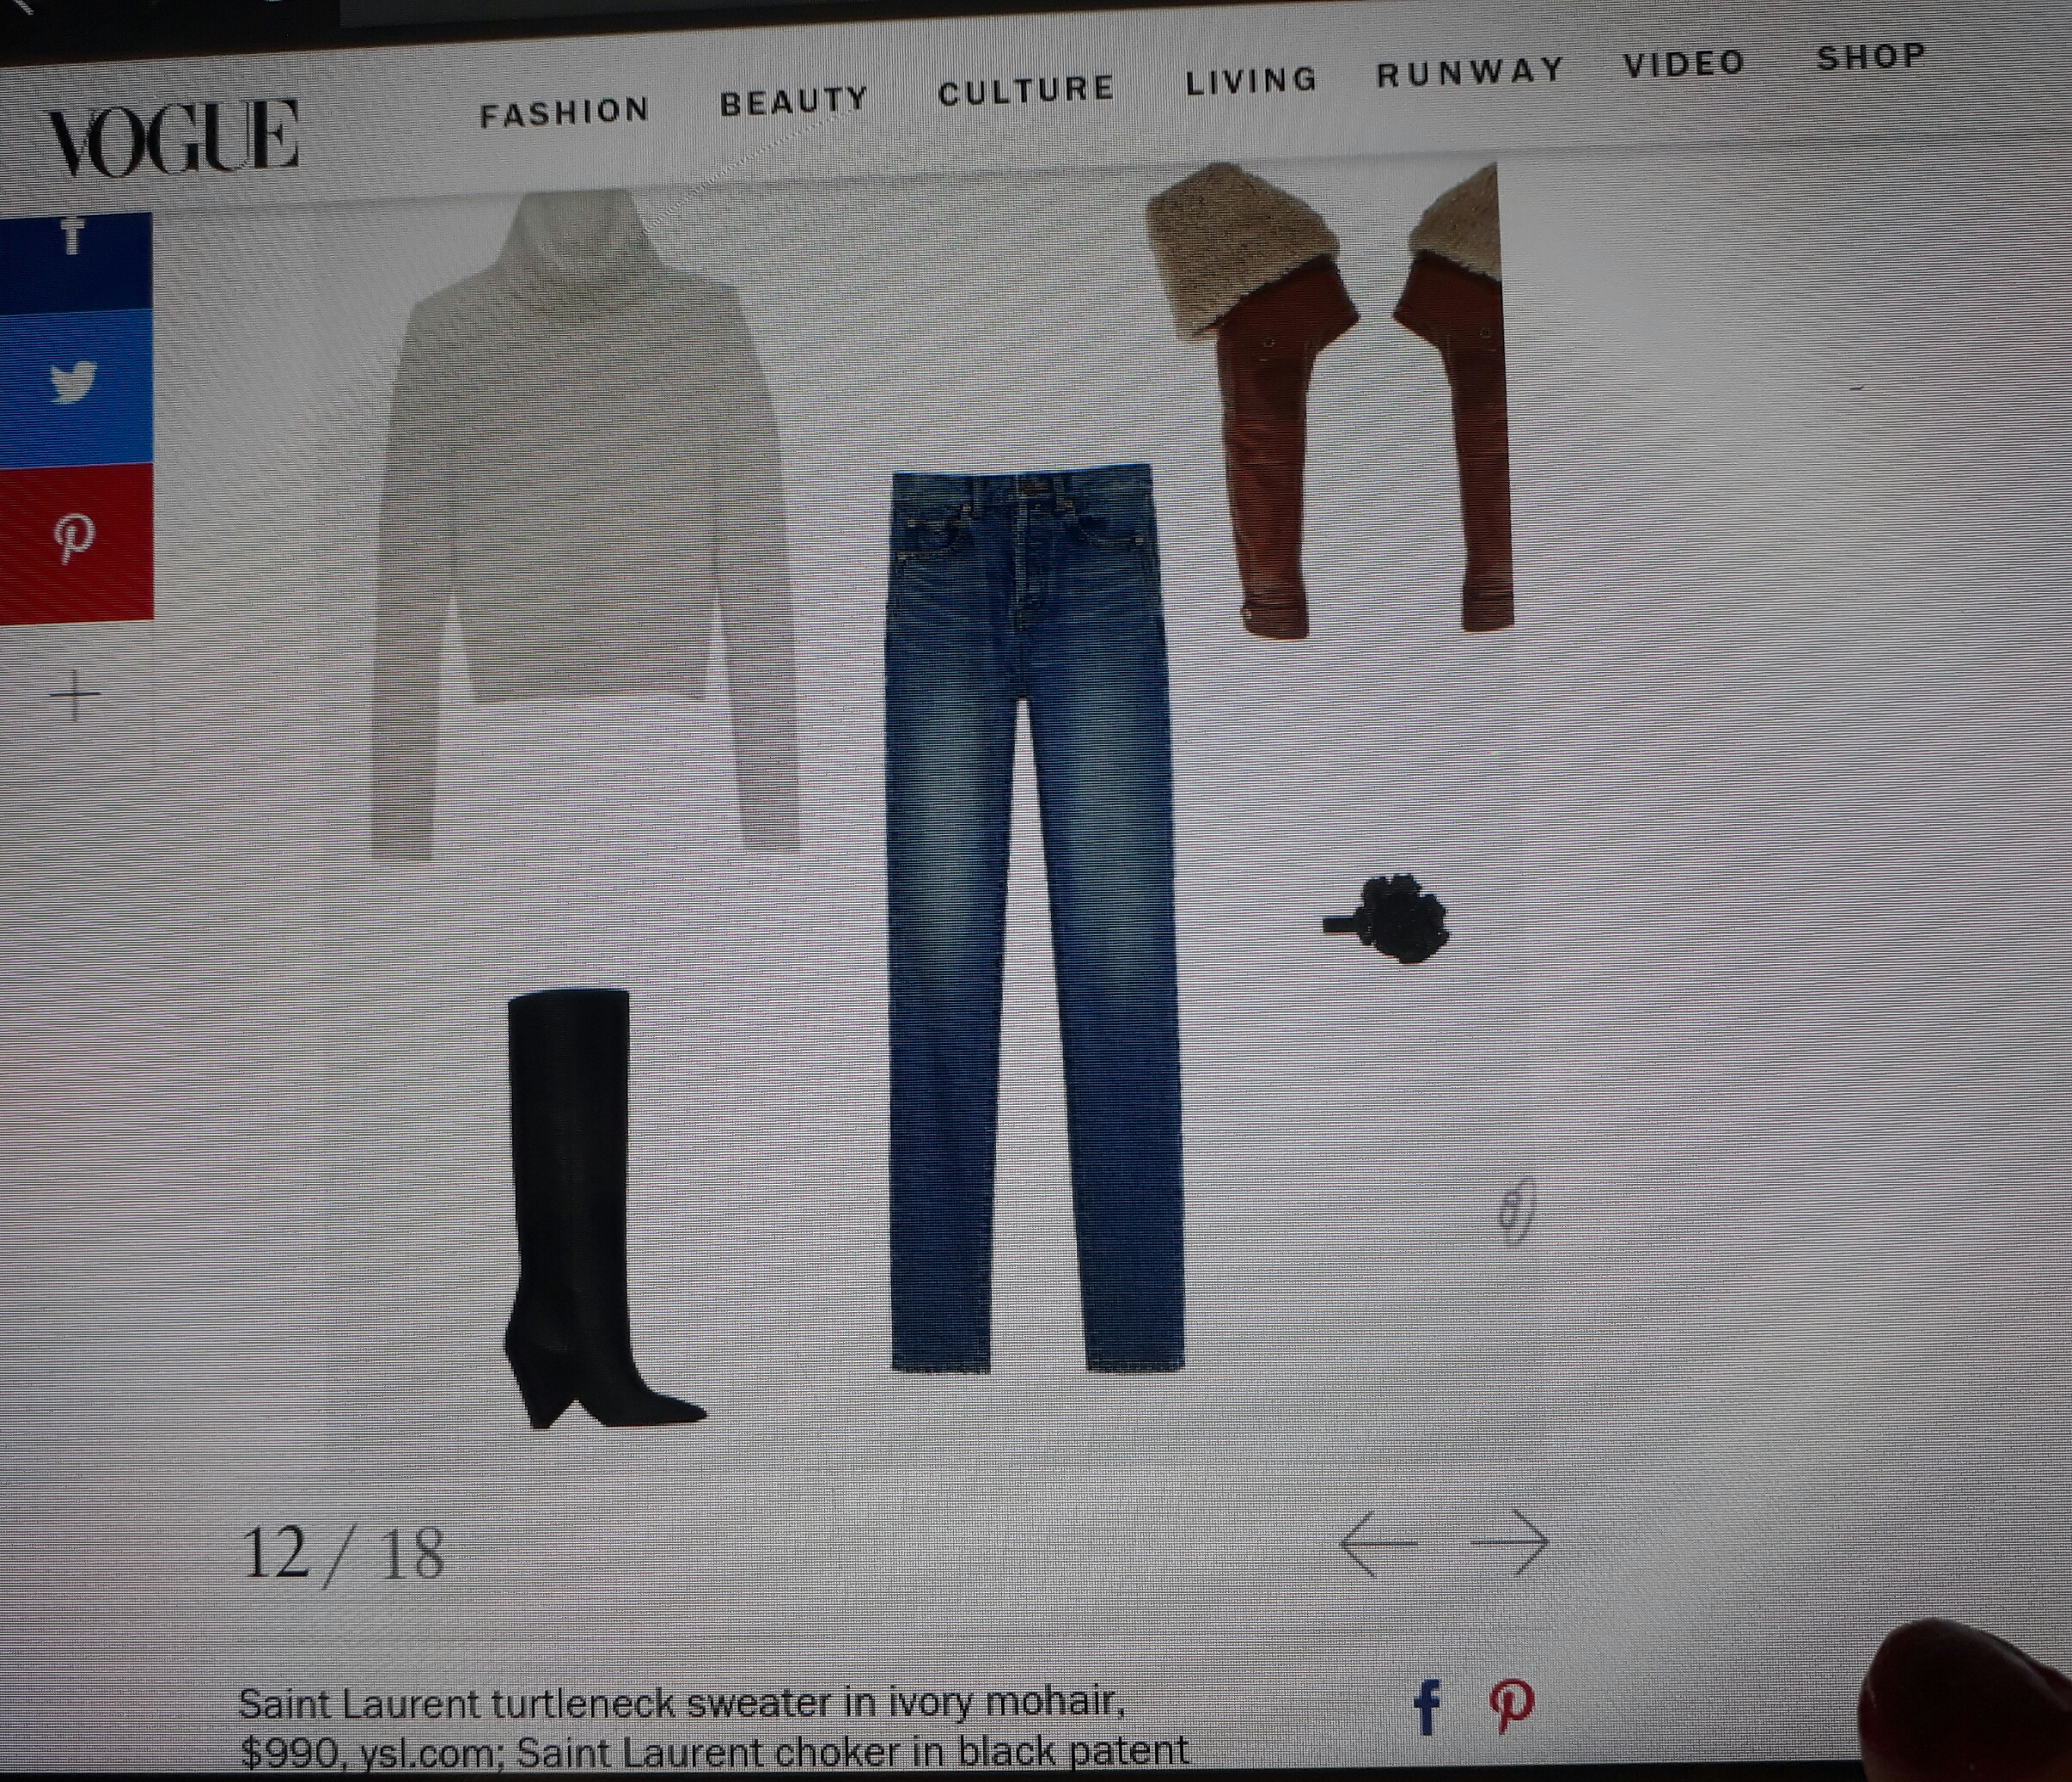Open the Beauty section
The image size is (2072, 1782).
pos(794,101)
